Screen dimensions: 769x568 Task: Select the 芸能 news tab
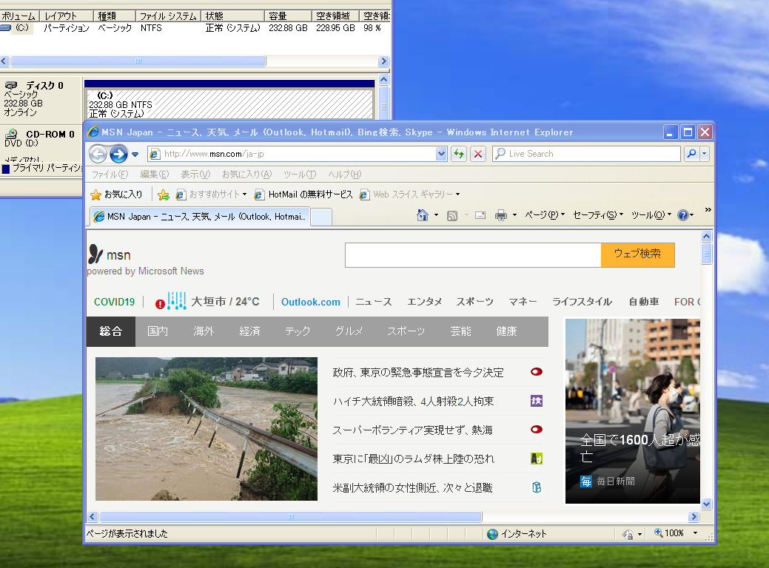(x=460, y=331)
